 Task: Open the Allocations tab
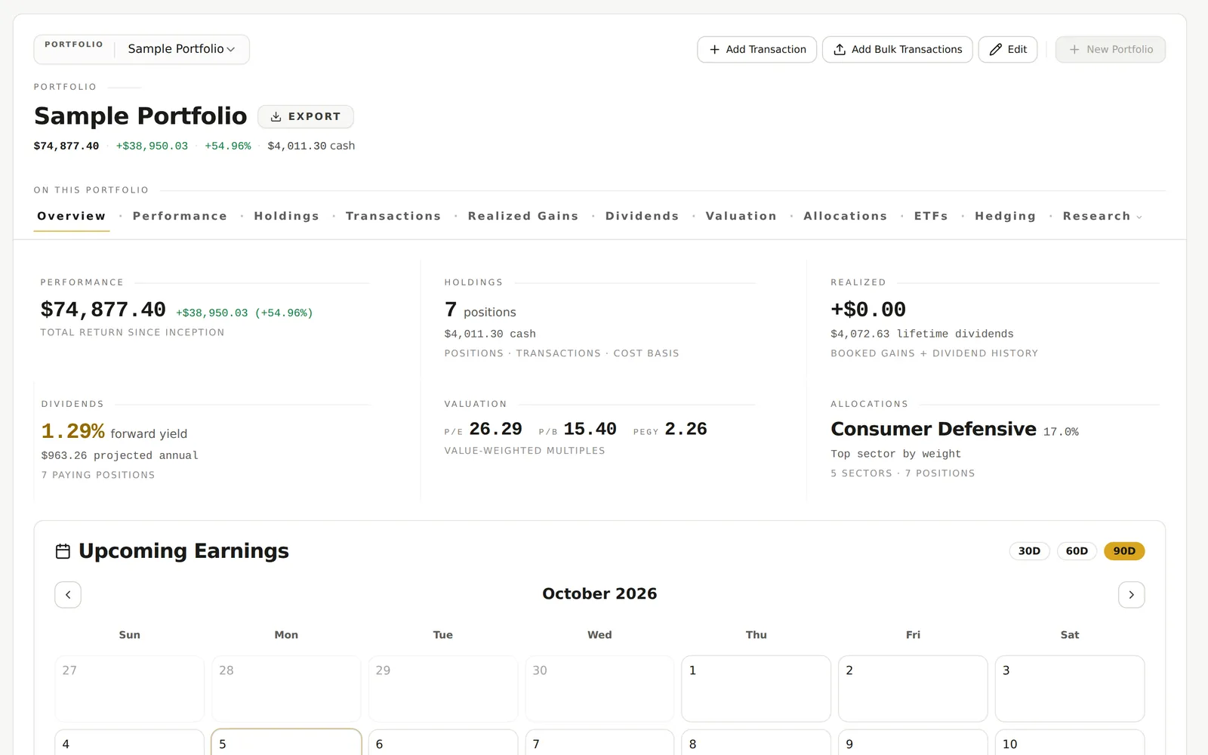845,217
